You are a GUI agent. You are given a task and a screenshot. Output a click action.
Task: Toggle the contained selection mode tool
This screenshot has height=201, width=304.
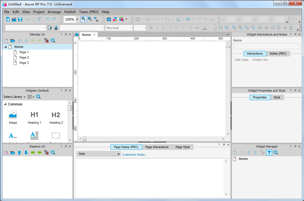90,19
